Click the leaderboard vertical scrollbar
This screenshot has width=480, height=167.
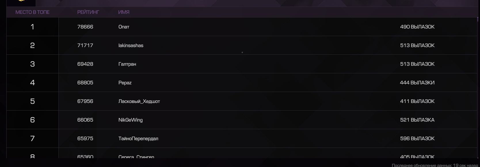[478, 88]
